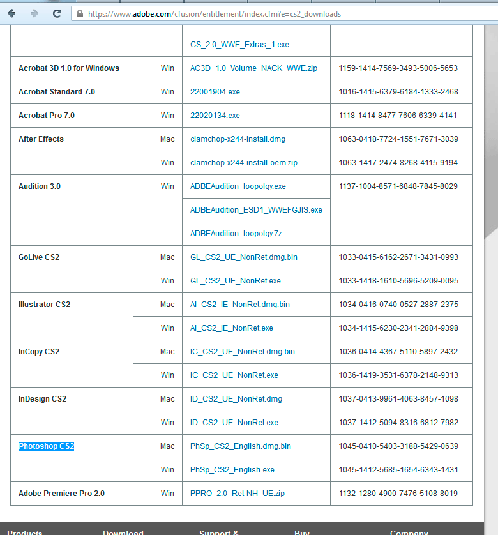Click Illustrator Mac serial 1034-0416-0740-0527-2887-2375
Image resolution: width=498 pixels, height=535 pixels.
[398, 305]
